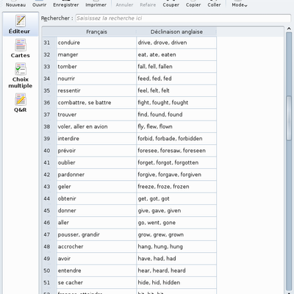The image size is (294, 294).
Task: Select the cell 'feed, fed, fed'
Action: click(x=176, y=79)
